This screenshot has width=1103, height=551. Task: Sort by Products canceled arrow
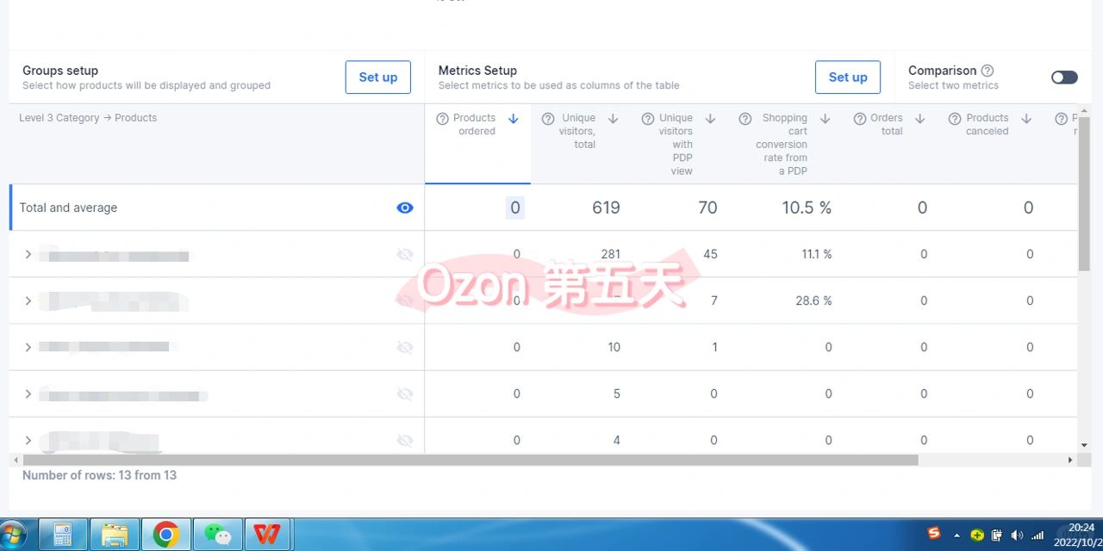[x=1026, y=119]
